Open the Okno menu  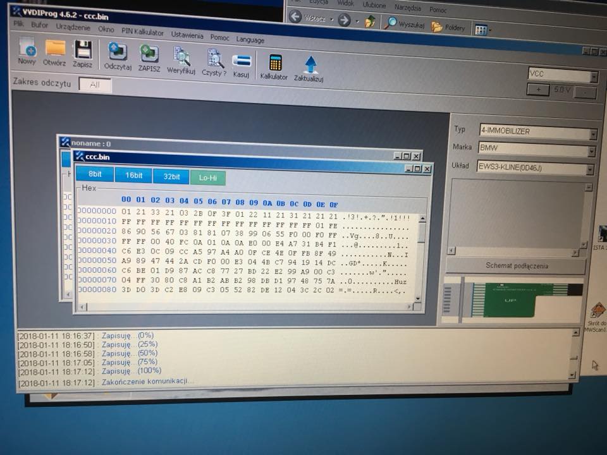pyautogui.click(x=106, y=30)
